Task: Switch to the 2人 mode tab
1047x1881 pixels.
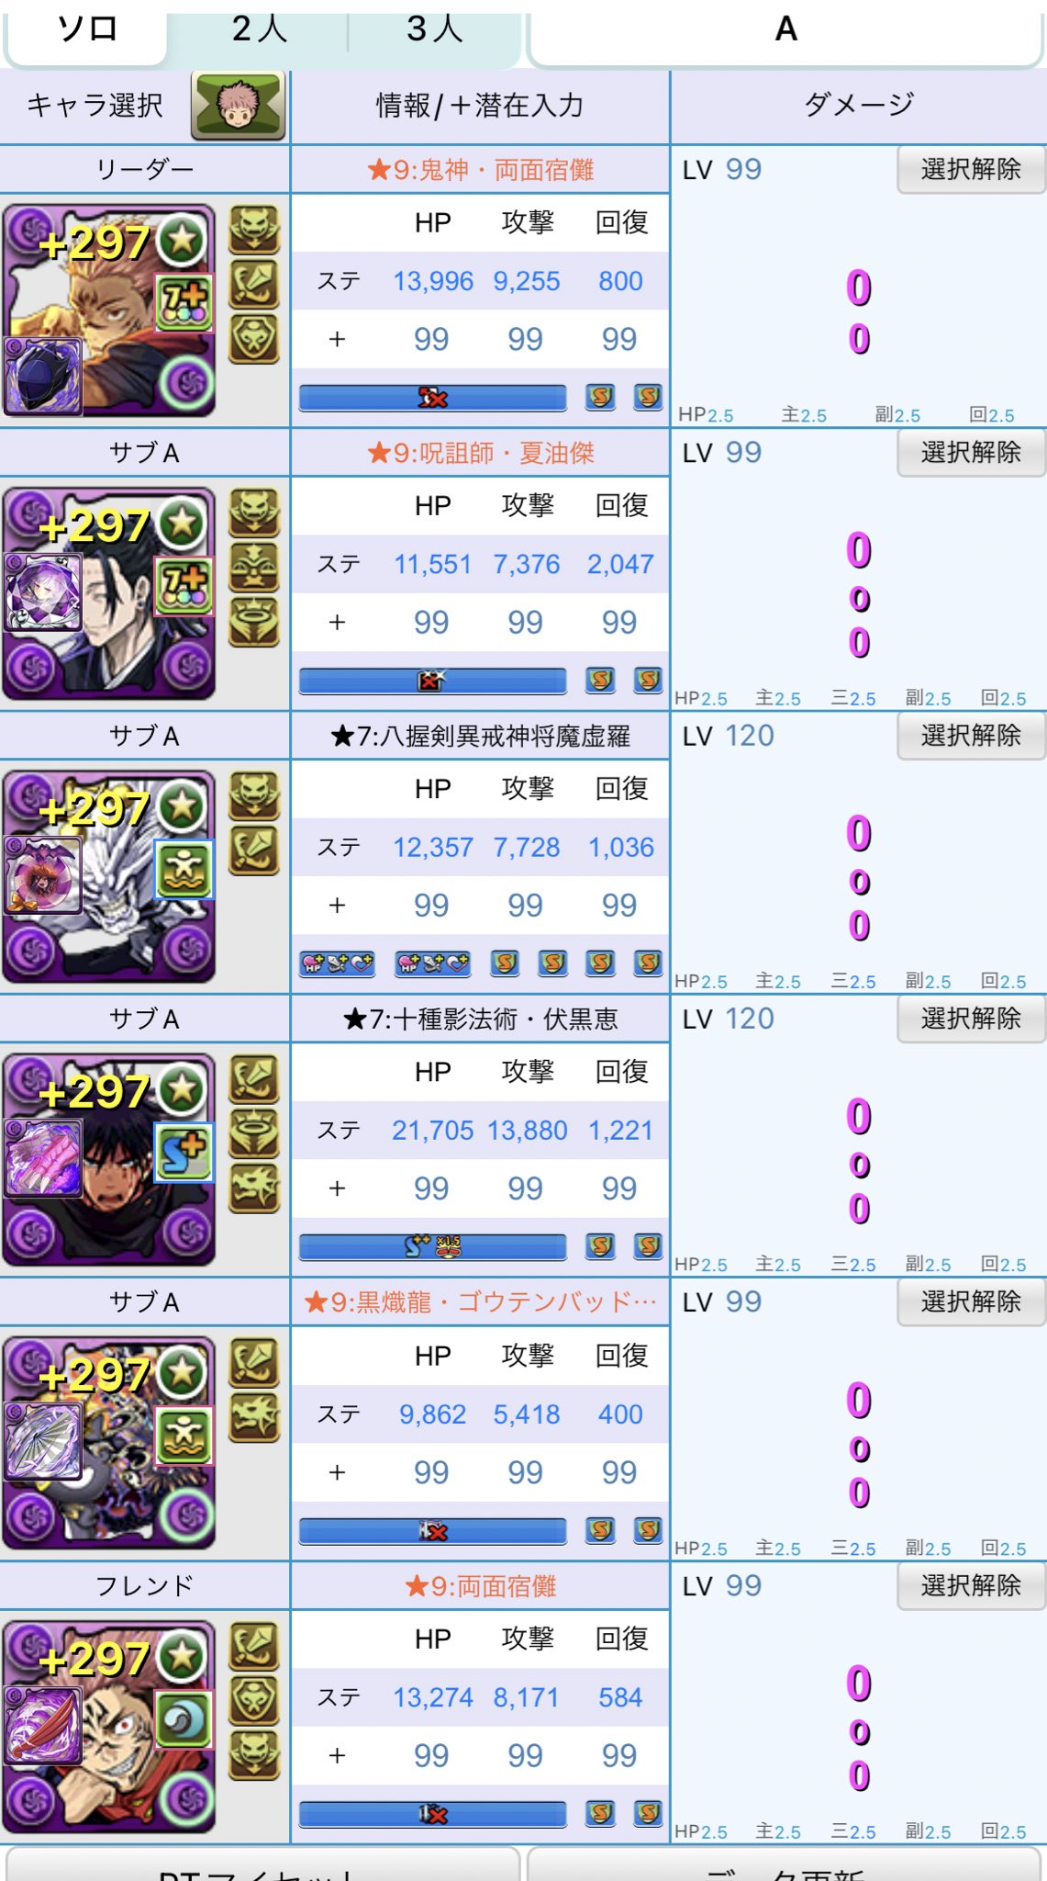Action: click(x=259, y=30)
